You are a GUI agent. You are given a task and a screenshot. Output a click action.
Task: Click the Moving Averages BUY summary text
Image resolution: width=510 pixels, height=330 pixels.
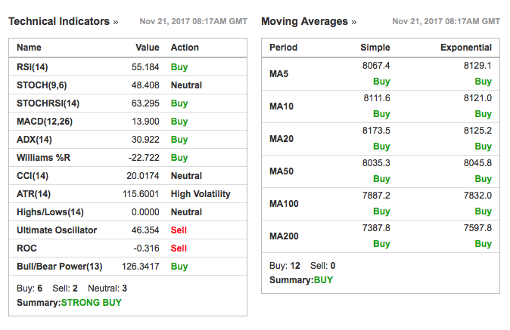pyautogui.click(x=323, y=280)
